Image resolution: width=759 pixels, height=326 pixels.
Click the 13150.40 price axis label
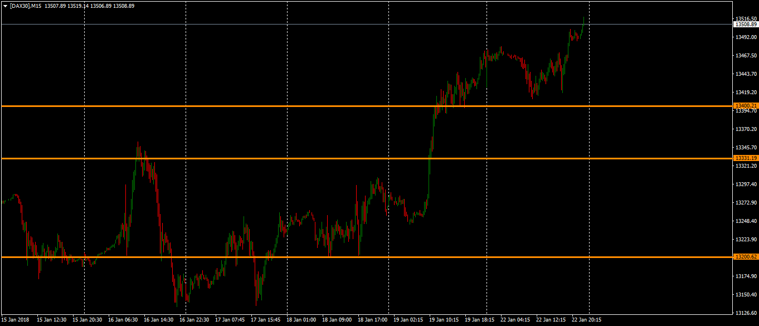[x=746, y=295]
